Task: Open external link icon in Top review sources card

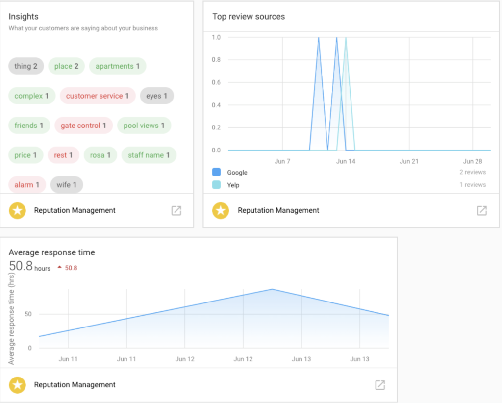Action: click(482, 211)
